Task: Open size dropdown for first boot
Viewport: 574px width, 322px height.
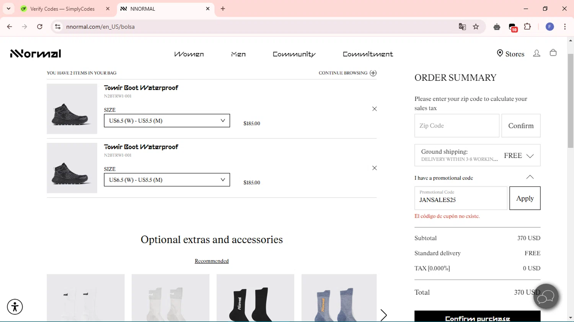Action: click(167, 121)
